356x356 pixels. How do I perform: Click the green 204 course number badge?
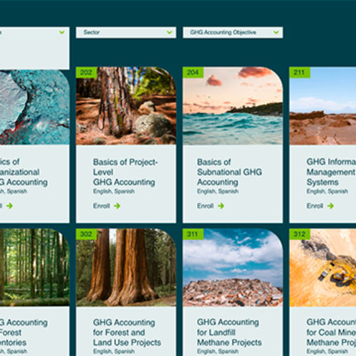pyautogui.click(x=193, y=73)
